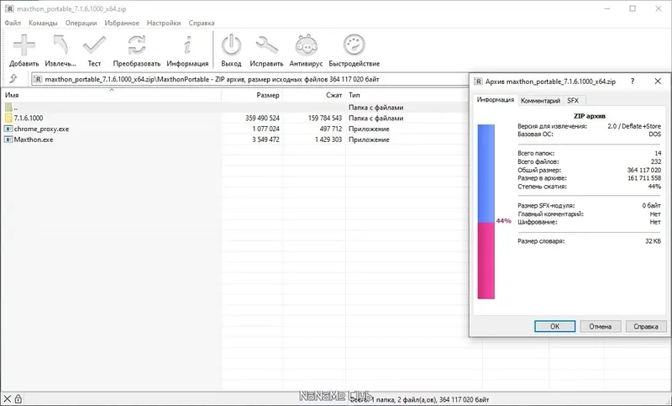Click size value 3 549 472

[x=265, y=140]
